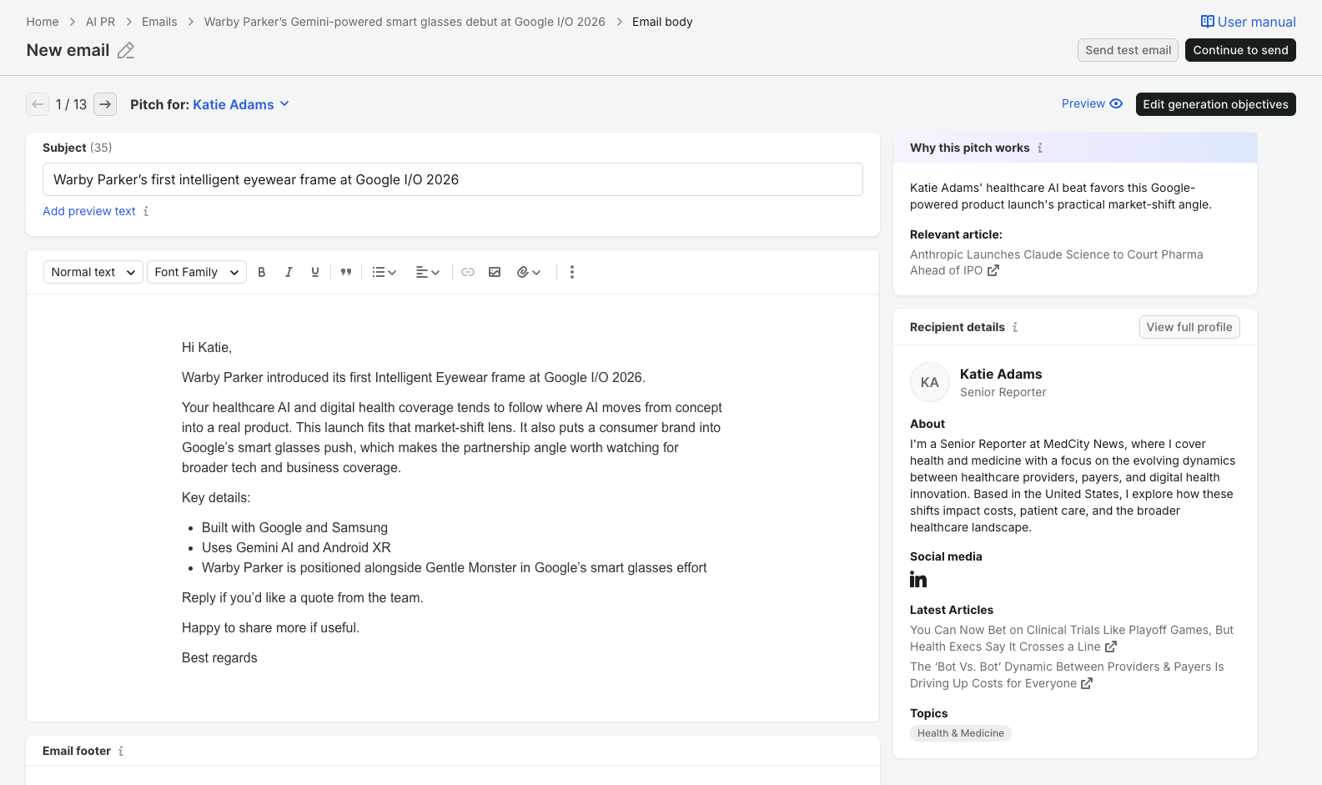Open the Warby Parker campaign breadcrumb
The width and height of the screenshot is (1322, 785).
(405, 22)
